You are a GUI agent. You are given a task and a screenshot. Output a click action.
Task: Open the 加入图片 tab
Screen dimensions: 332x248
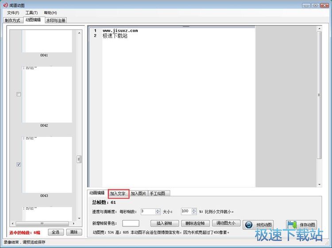138,194
